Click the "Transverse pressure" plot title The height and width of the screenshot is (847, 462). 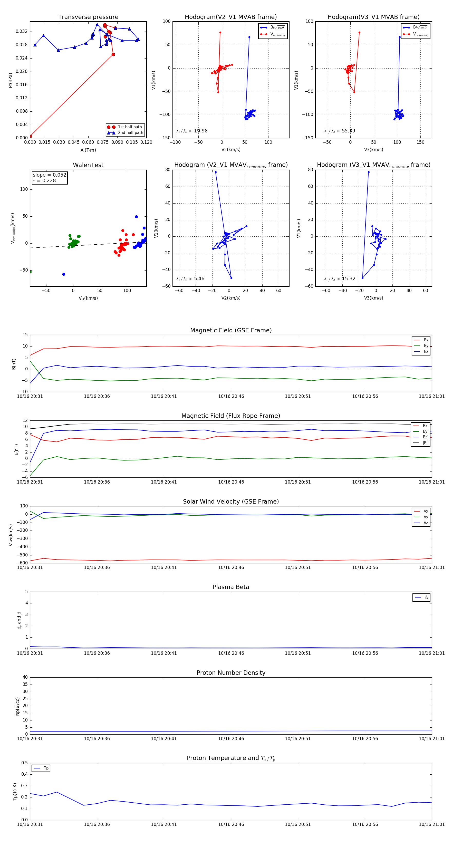coord(88,17)
